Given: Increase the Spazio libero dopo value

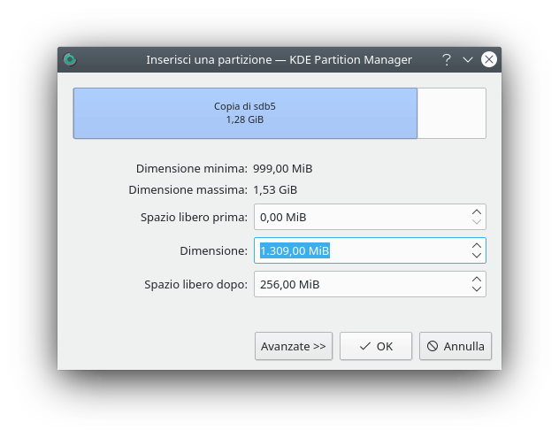Looking at the screenshot, I should [x=477, y=280].
